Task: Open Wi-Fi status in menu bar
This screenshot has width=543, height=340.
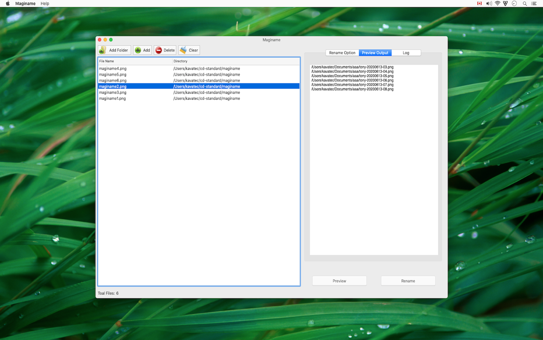Action: coord(497,3)
